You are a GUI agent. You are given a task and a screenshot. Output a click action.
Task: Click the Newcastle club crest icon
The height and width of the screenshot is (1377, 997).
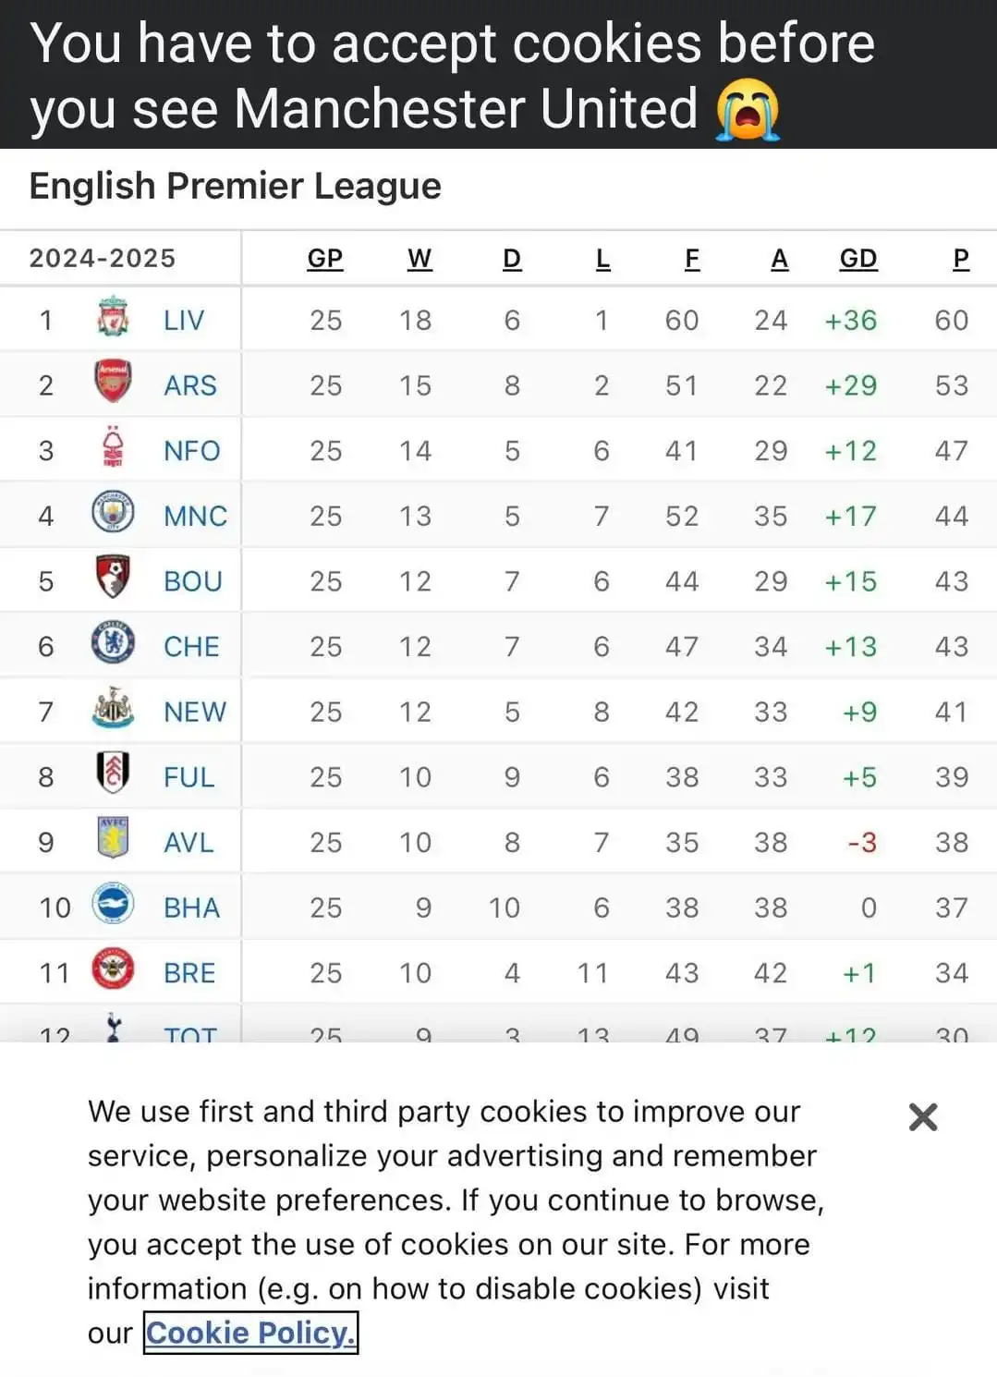pyautogui.click(x=113, y=709)
